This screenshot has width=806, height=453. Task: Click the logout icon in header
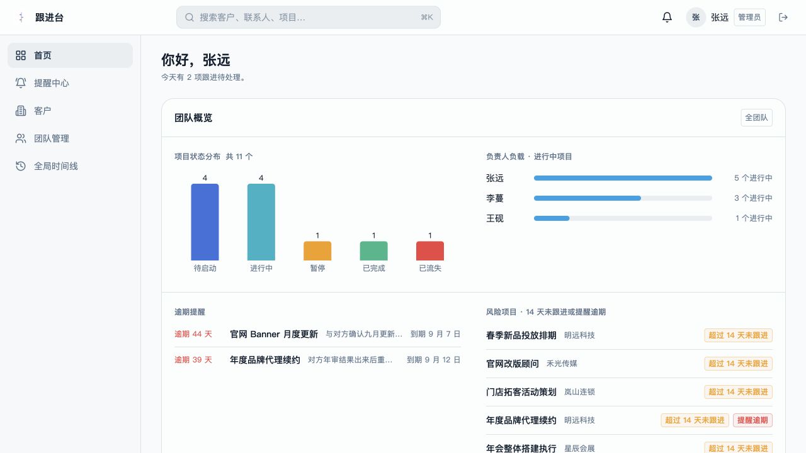(783, 18)
